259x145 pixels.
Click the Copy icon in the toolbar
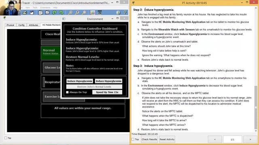coord(40,12)
